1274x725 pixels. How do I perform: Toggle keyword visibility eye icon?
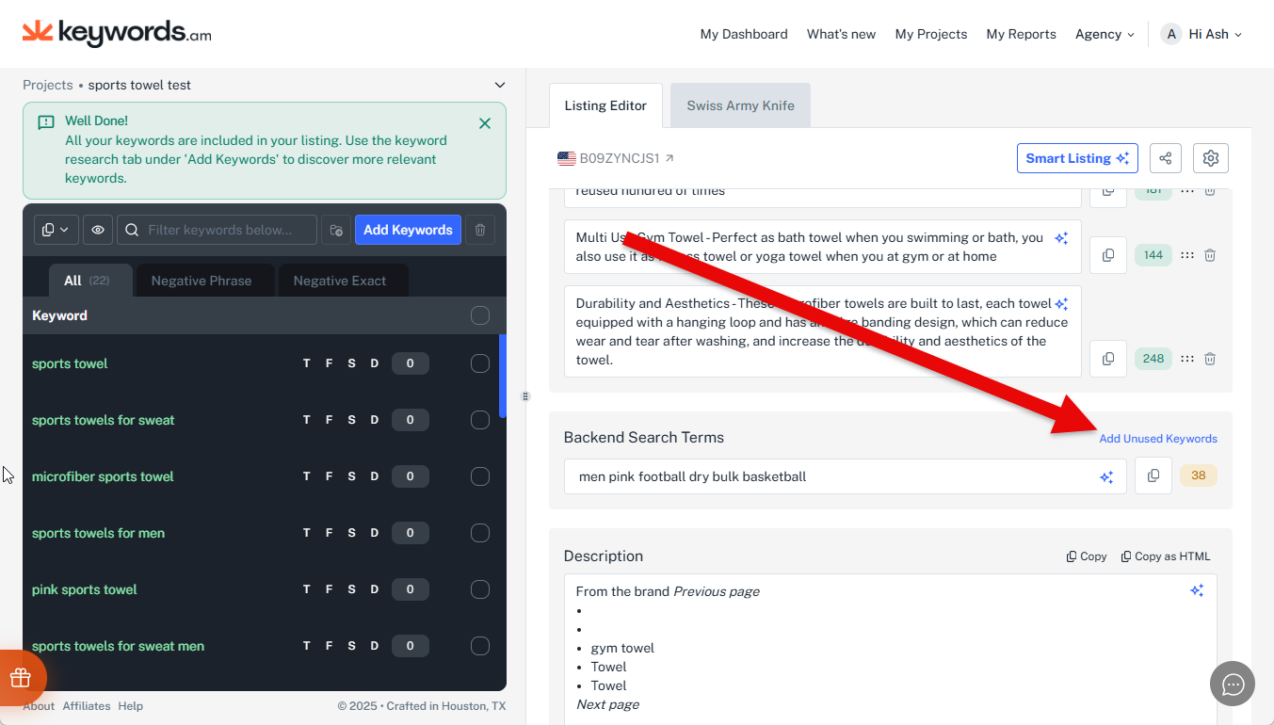98,230
